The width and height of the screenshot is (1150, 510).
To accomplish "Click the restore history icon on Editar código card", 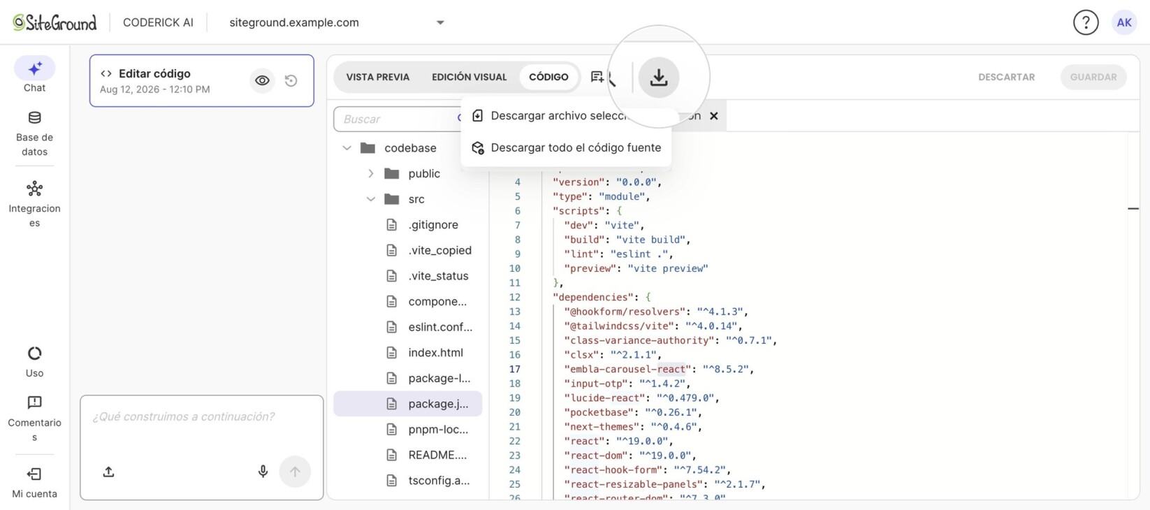I will tap(291, 81).
